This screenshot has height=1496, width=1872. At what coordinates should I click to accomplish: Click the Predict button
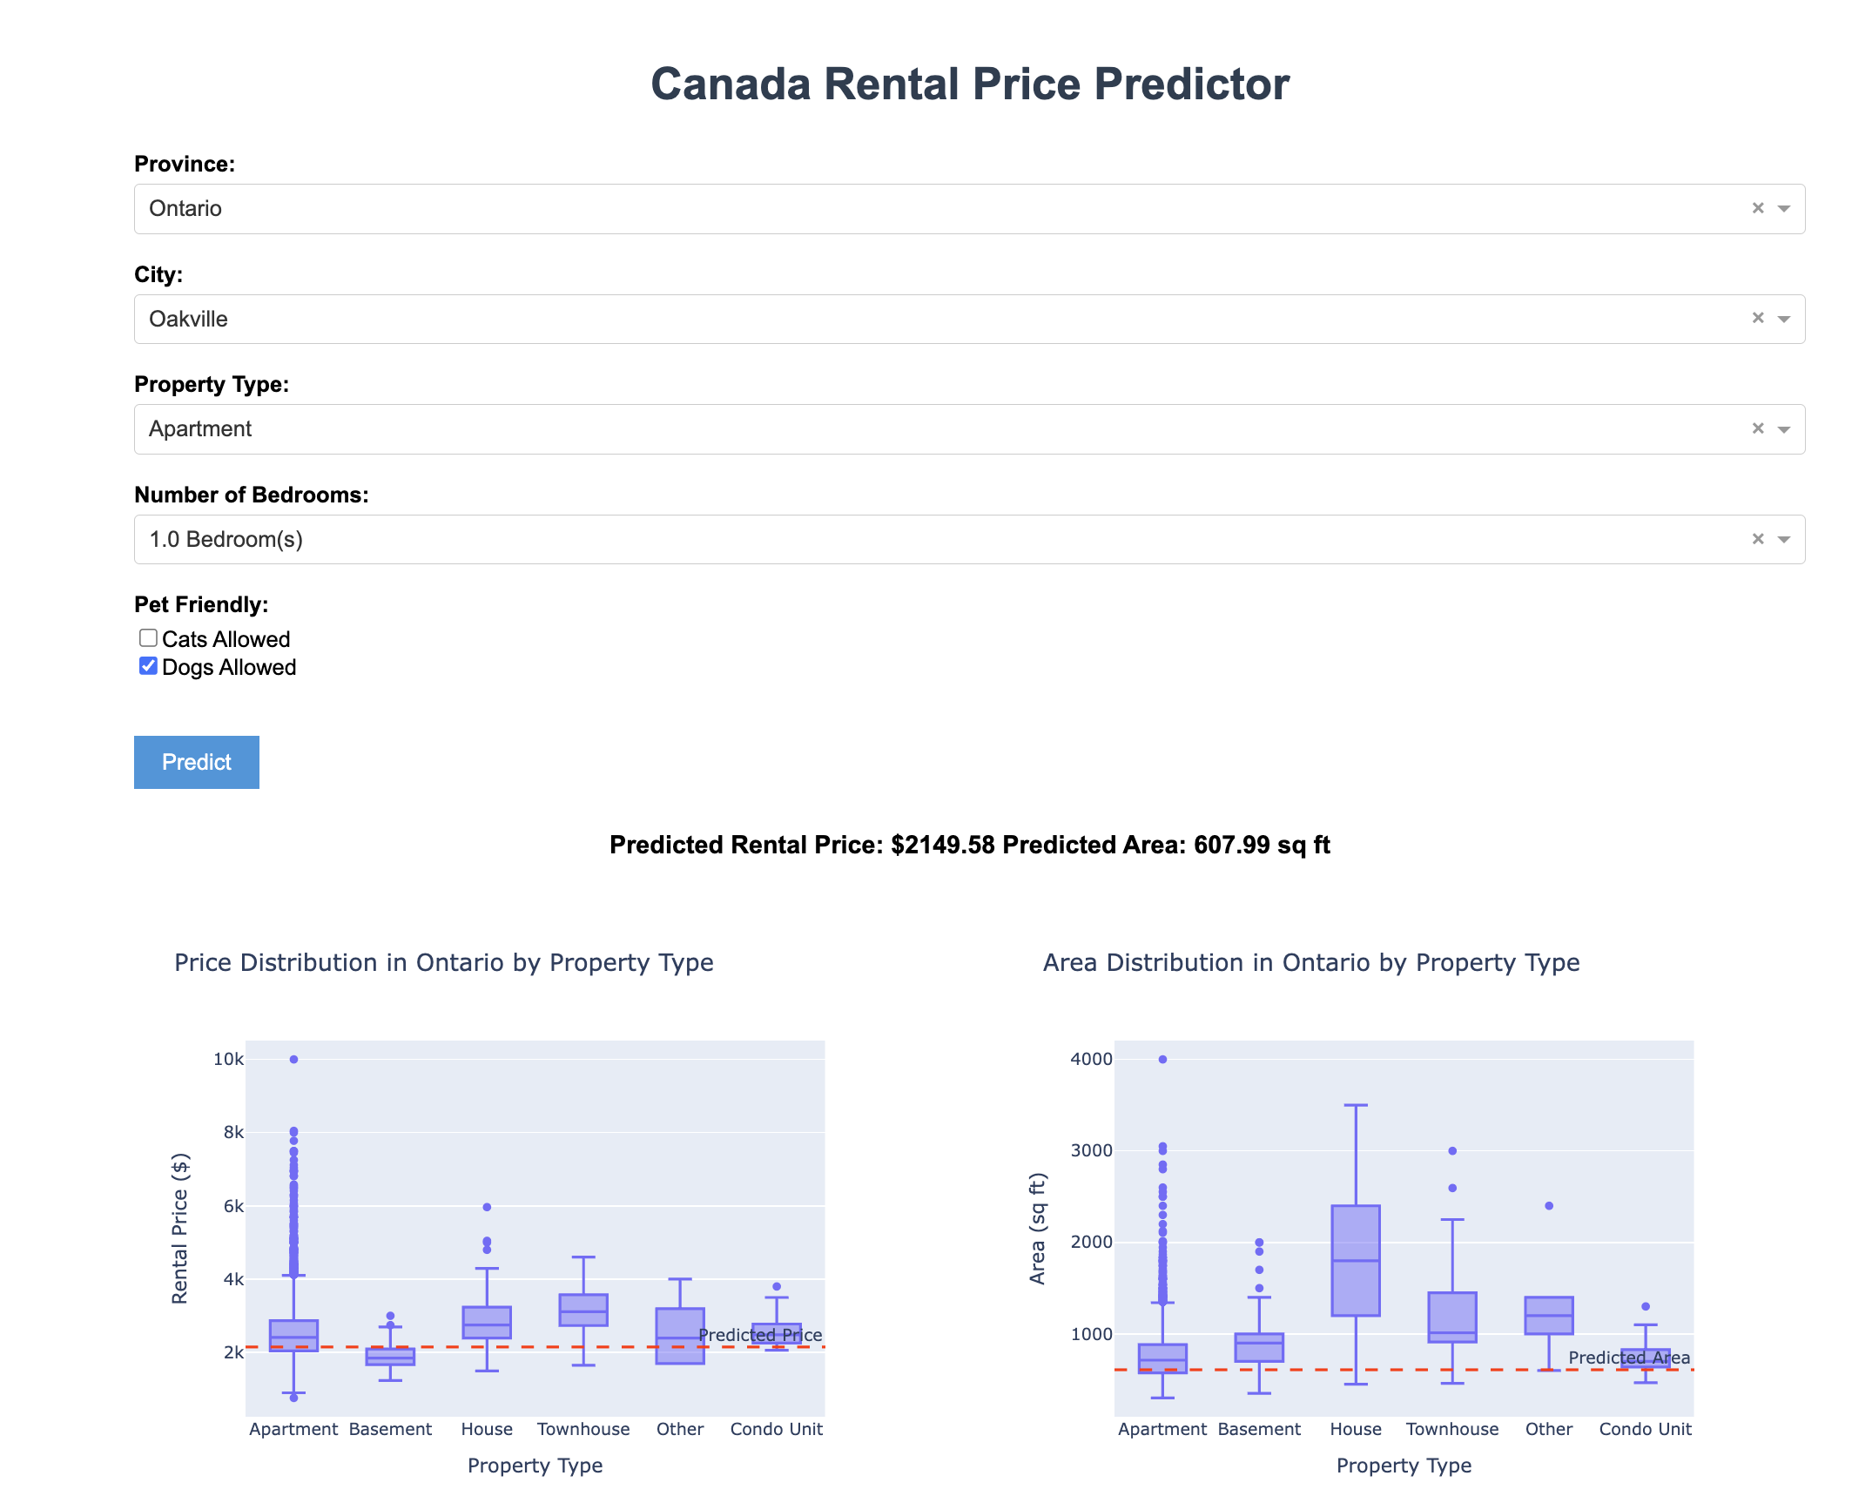click(x=196, y=762)
